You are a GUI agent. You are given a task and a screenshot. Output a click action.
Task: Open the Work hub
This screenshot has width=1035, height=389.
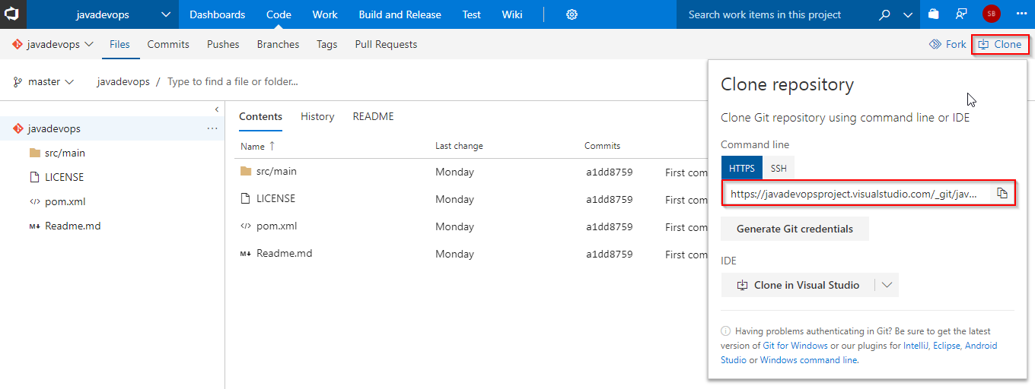point(325,14)
